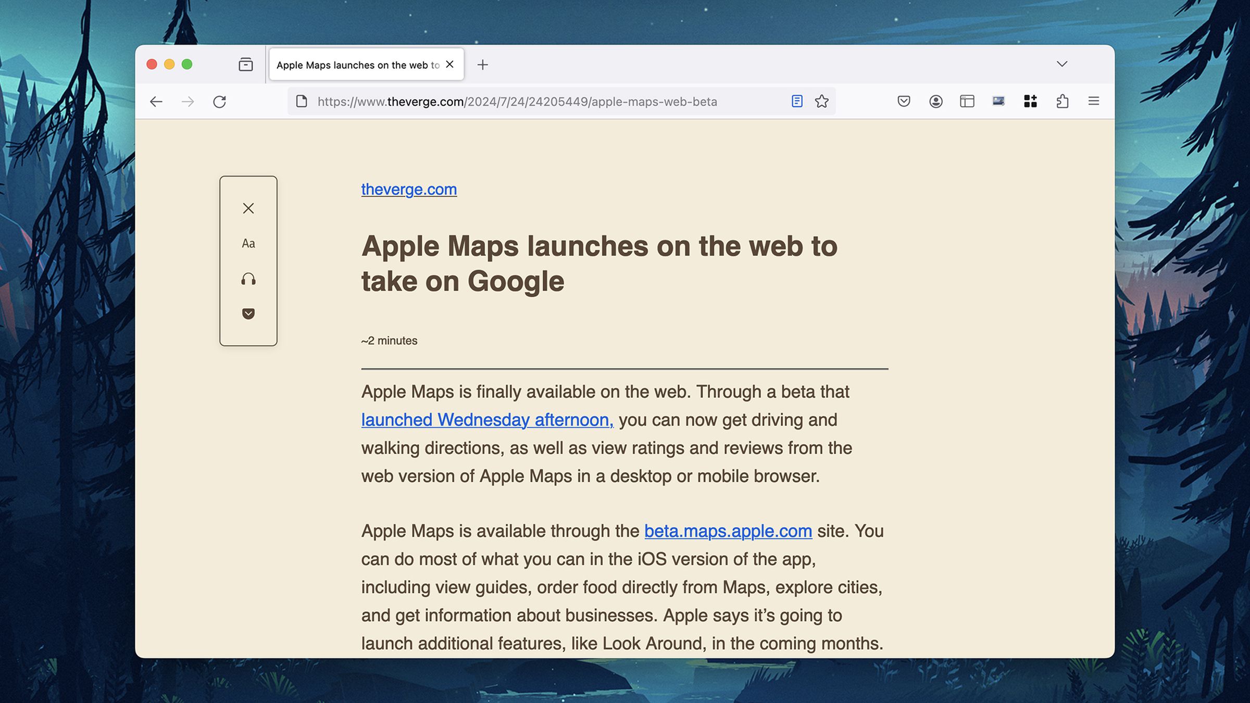1250x703 pixels.
Task: Save article to Pocket from the reader sidebar
Action: (248, 314)
